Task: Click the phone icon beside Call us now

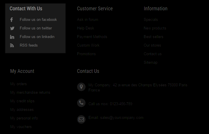Action: tap(81, 103)
